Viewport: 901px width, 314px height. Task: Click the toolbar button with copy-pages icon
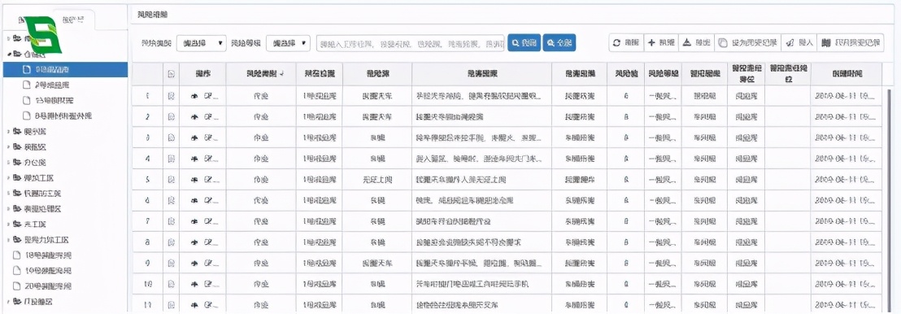click(x=747, y=42)
